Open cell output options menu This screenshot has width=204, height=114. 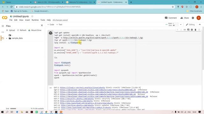(51, 88)
